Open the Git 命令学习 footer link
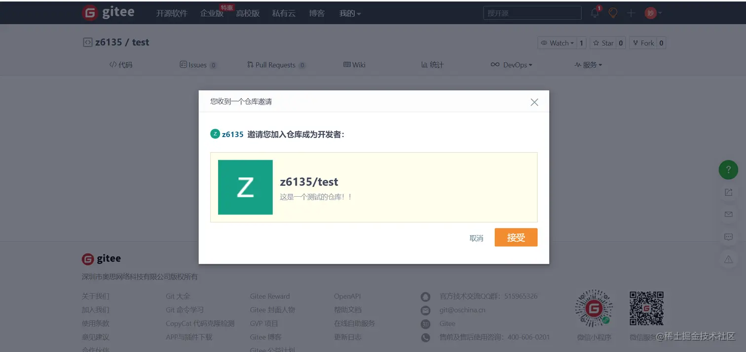This screenshot has width=746, height=352. pyautogui.click(x=185, y=310)
